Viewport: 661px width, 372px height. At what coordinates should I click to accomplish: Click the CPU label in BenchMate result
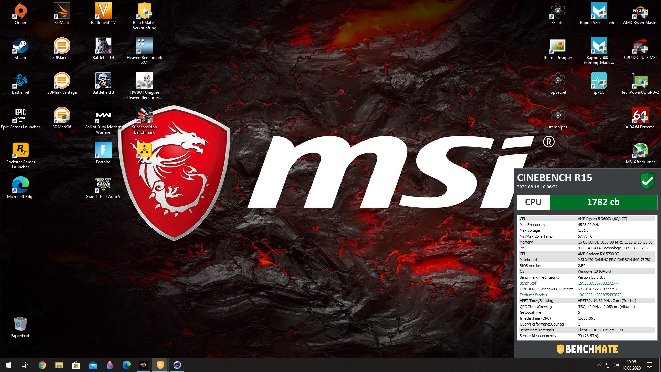533,202
